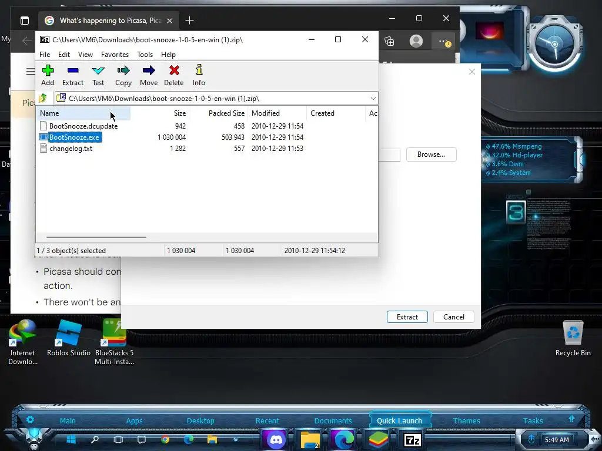Image resolution: width=602 pixels, height=451 pixels.
Task: Switch to Themes tab in dock
Action: pyautogui.click(x=466, y=420)
